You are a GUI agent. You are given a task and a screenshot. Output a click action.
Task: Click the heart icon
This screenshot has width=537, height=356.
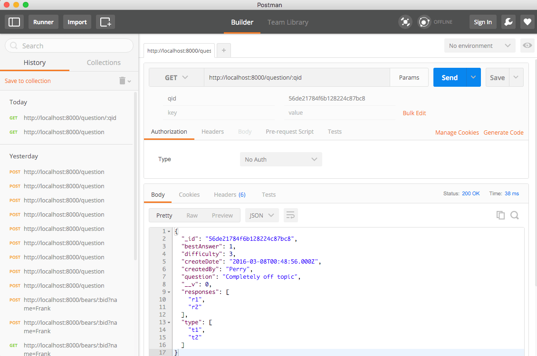[x=527, y=22]
